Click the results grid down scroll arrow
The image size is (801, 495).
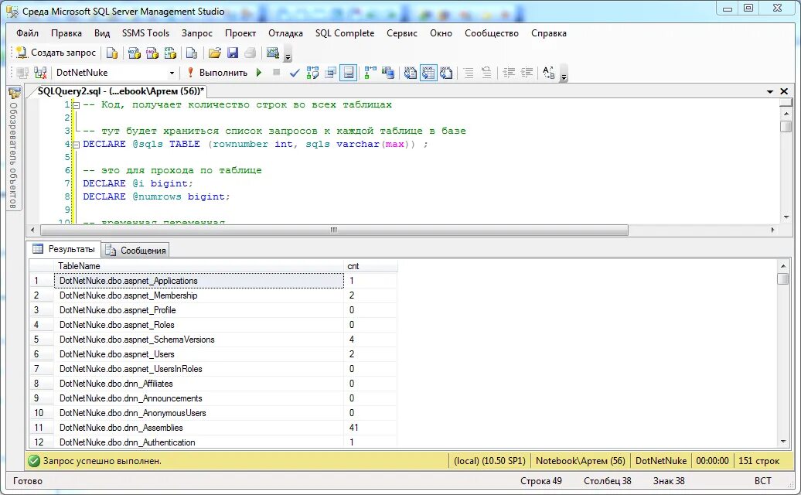[782, 442]
